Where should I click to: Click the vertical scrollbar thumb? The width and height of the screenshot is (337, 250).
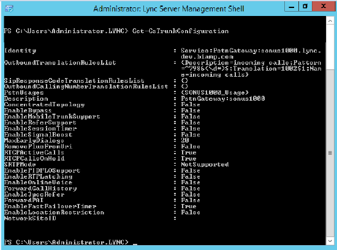[x=330, y=153]
